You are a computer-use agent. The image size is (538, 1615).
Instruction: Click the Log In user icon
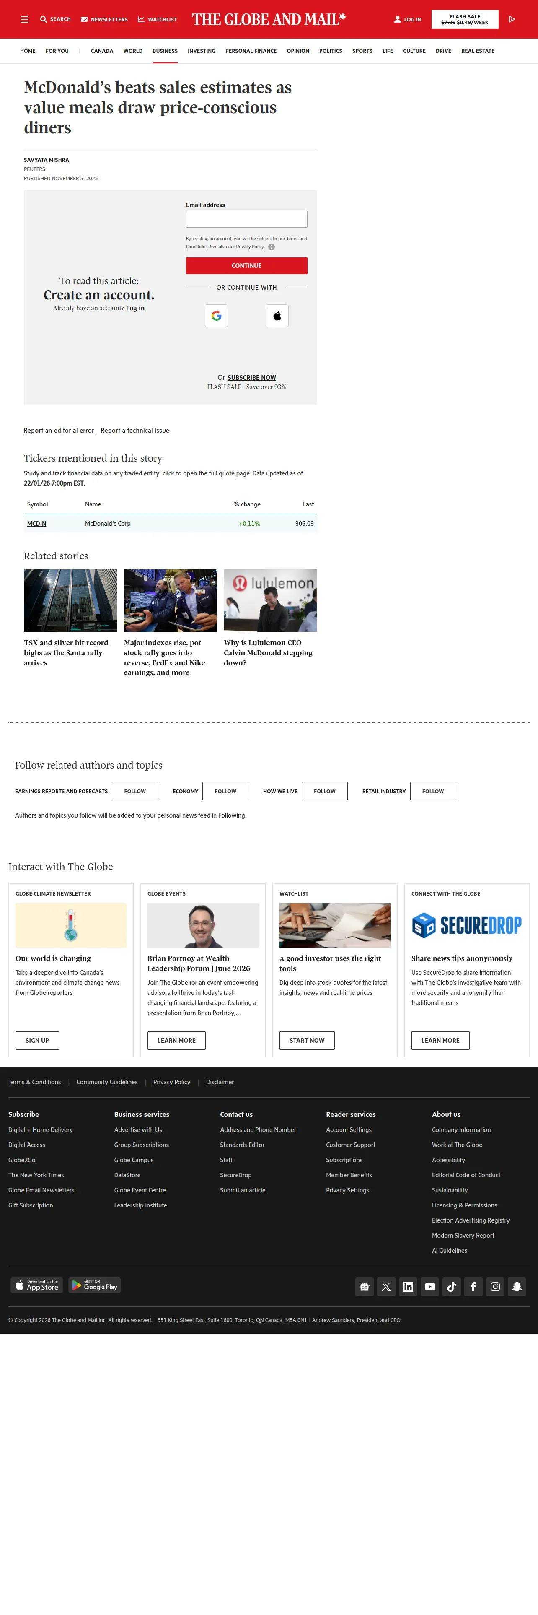[x=397, y=19]
